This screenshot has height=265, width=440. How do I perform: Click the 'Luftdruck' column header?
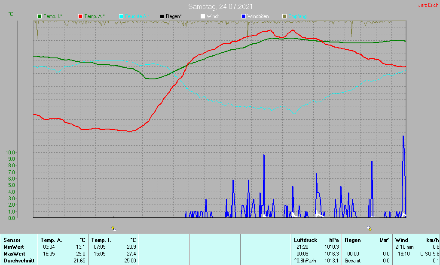coord(306,240)
